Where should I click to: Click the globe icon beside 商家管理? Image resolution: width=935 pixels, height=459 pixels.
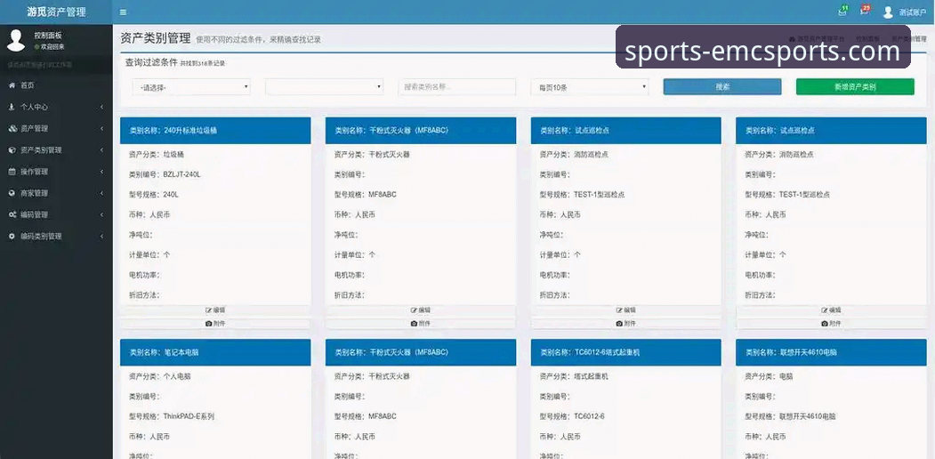[12, 193]
